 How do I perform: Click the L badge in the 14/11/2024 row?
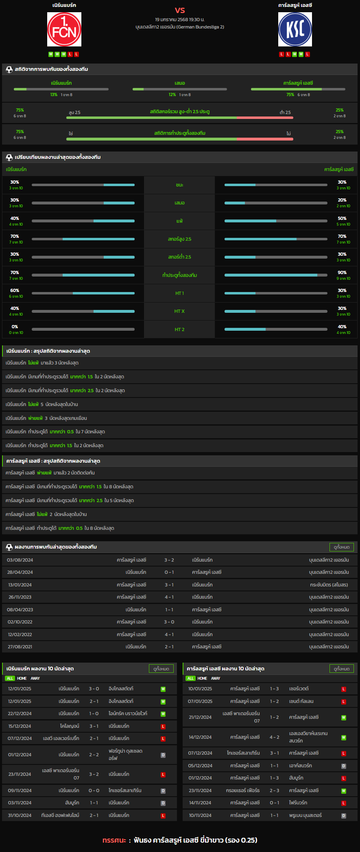coord(344,803)
